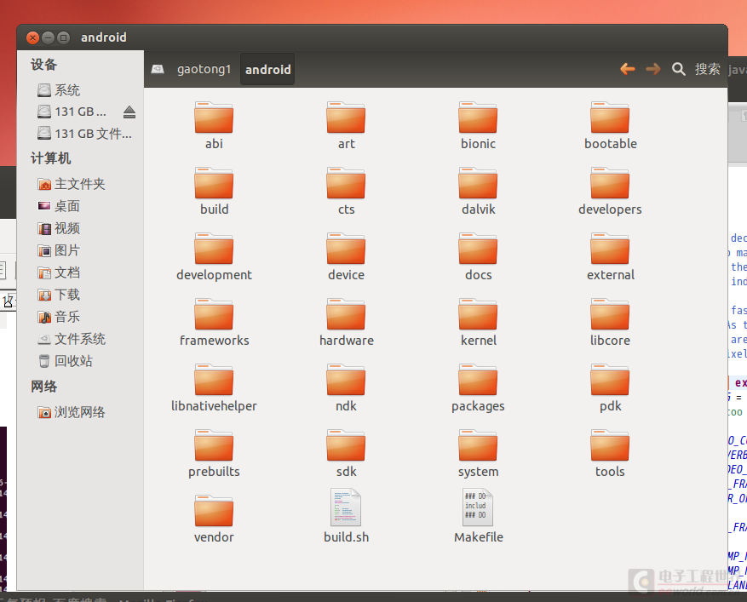Go forward with the right arrow
The width and height of the screenshot is (747, 602).
[653, 69]
